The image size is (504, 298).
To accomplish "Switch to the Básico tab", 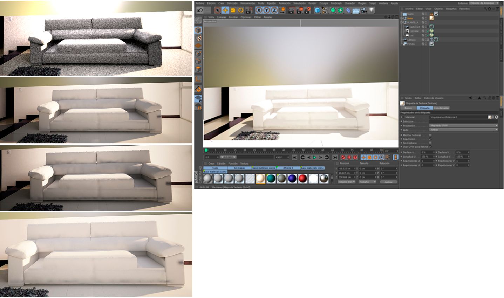I will tap(408, 108).
